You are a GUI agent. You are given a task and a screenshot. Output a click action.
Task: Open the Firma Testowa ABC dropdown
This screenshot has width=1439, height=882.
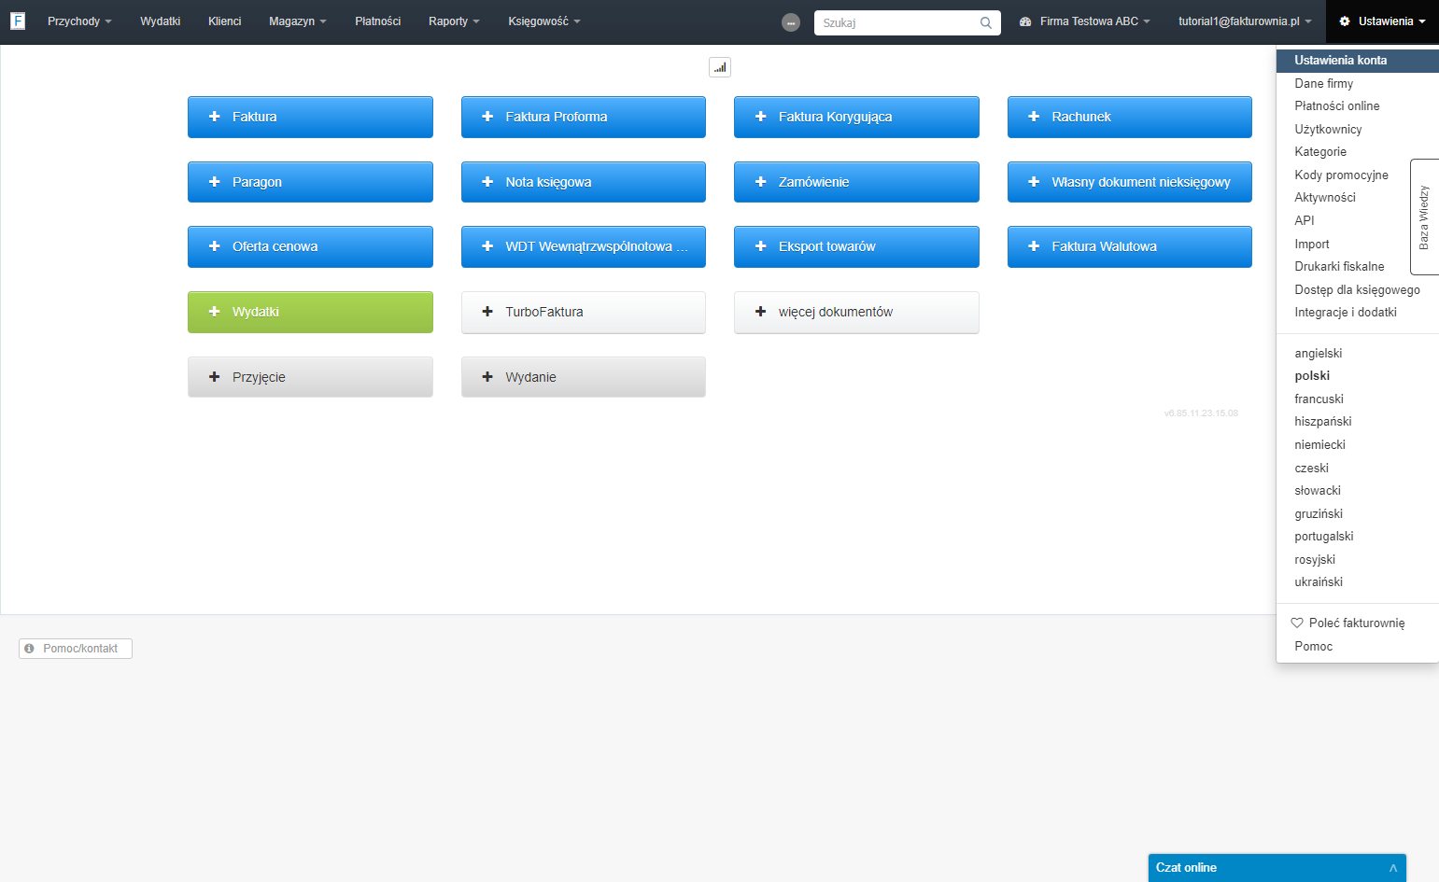(x=1085, y=21)
